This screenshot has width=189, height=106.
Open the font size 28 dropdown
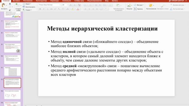pos(67,5)
